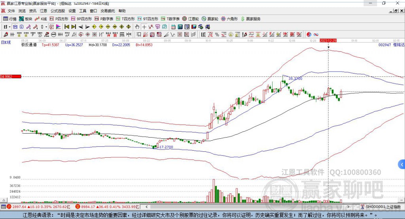Image resolution: width=405 pixels, height=219 pixels.
Task: Open the 江恩轮 Gann wheel tool
Action: [x=191, y=19]
